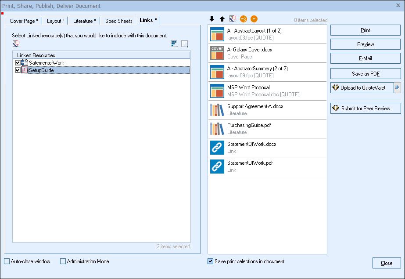Select the PurchasingGuide.pdf literature item
The width and height of the screenshot is (405, 279).
coord(267,129)
